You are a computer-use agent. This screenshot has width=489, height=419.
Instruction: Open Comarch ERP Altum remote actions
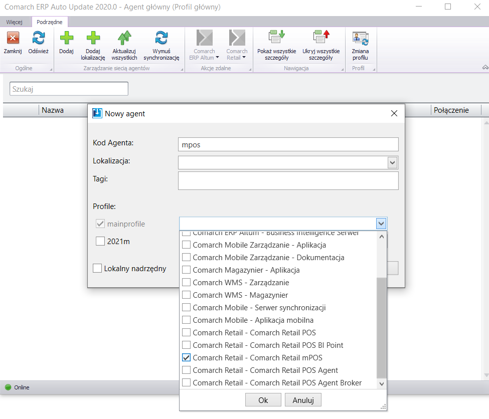click(204, 45)
